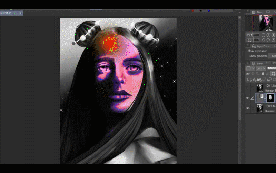
Task: Toggle clip to layer below icon
Action: pos(248,73)
